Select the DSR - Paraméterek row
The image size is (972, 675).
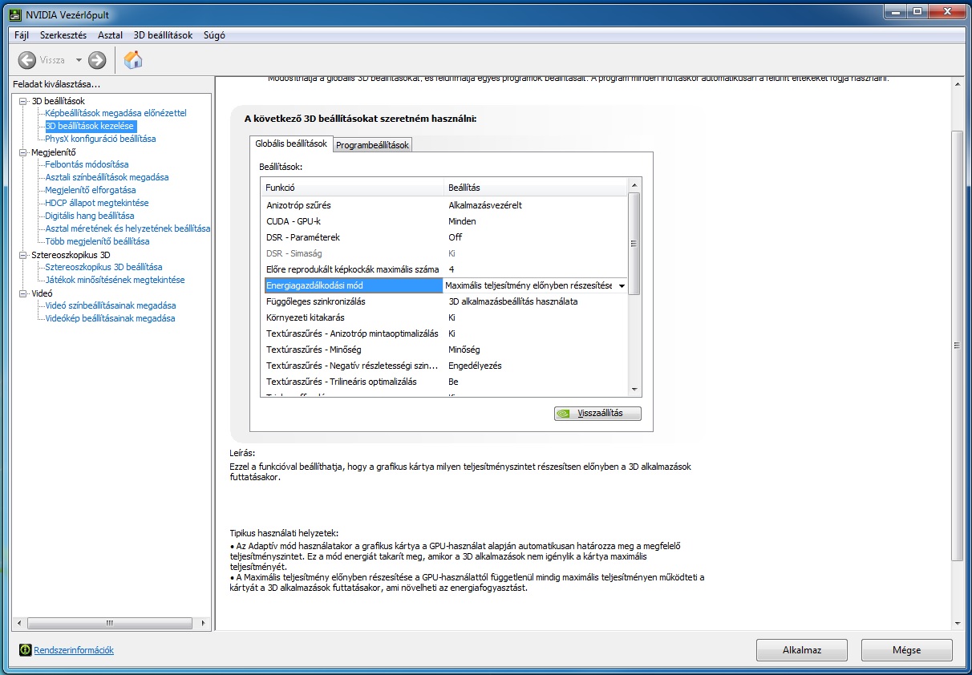pos(444,237)
